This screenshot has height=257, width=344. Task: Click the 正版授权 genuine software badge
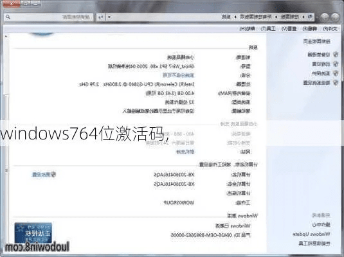coord(33,232)
